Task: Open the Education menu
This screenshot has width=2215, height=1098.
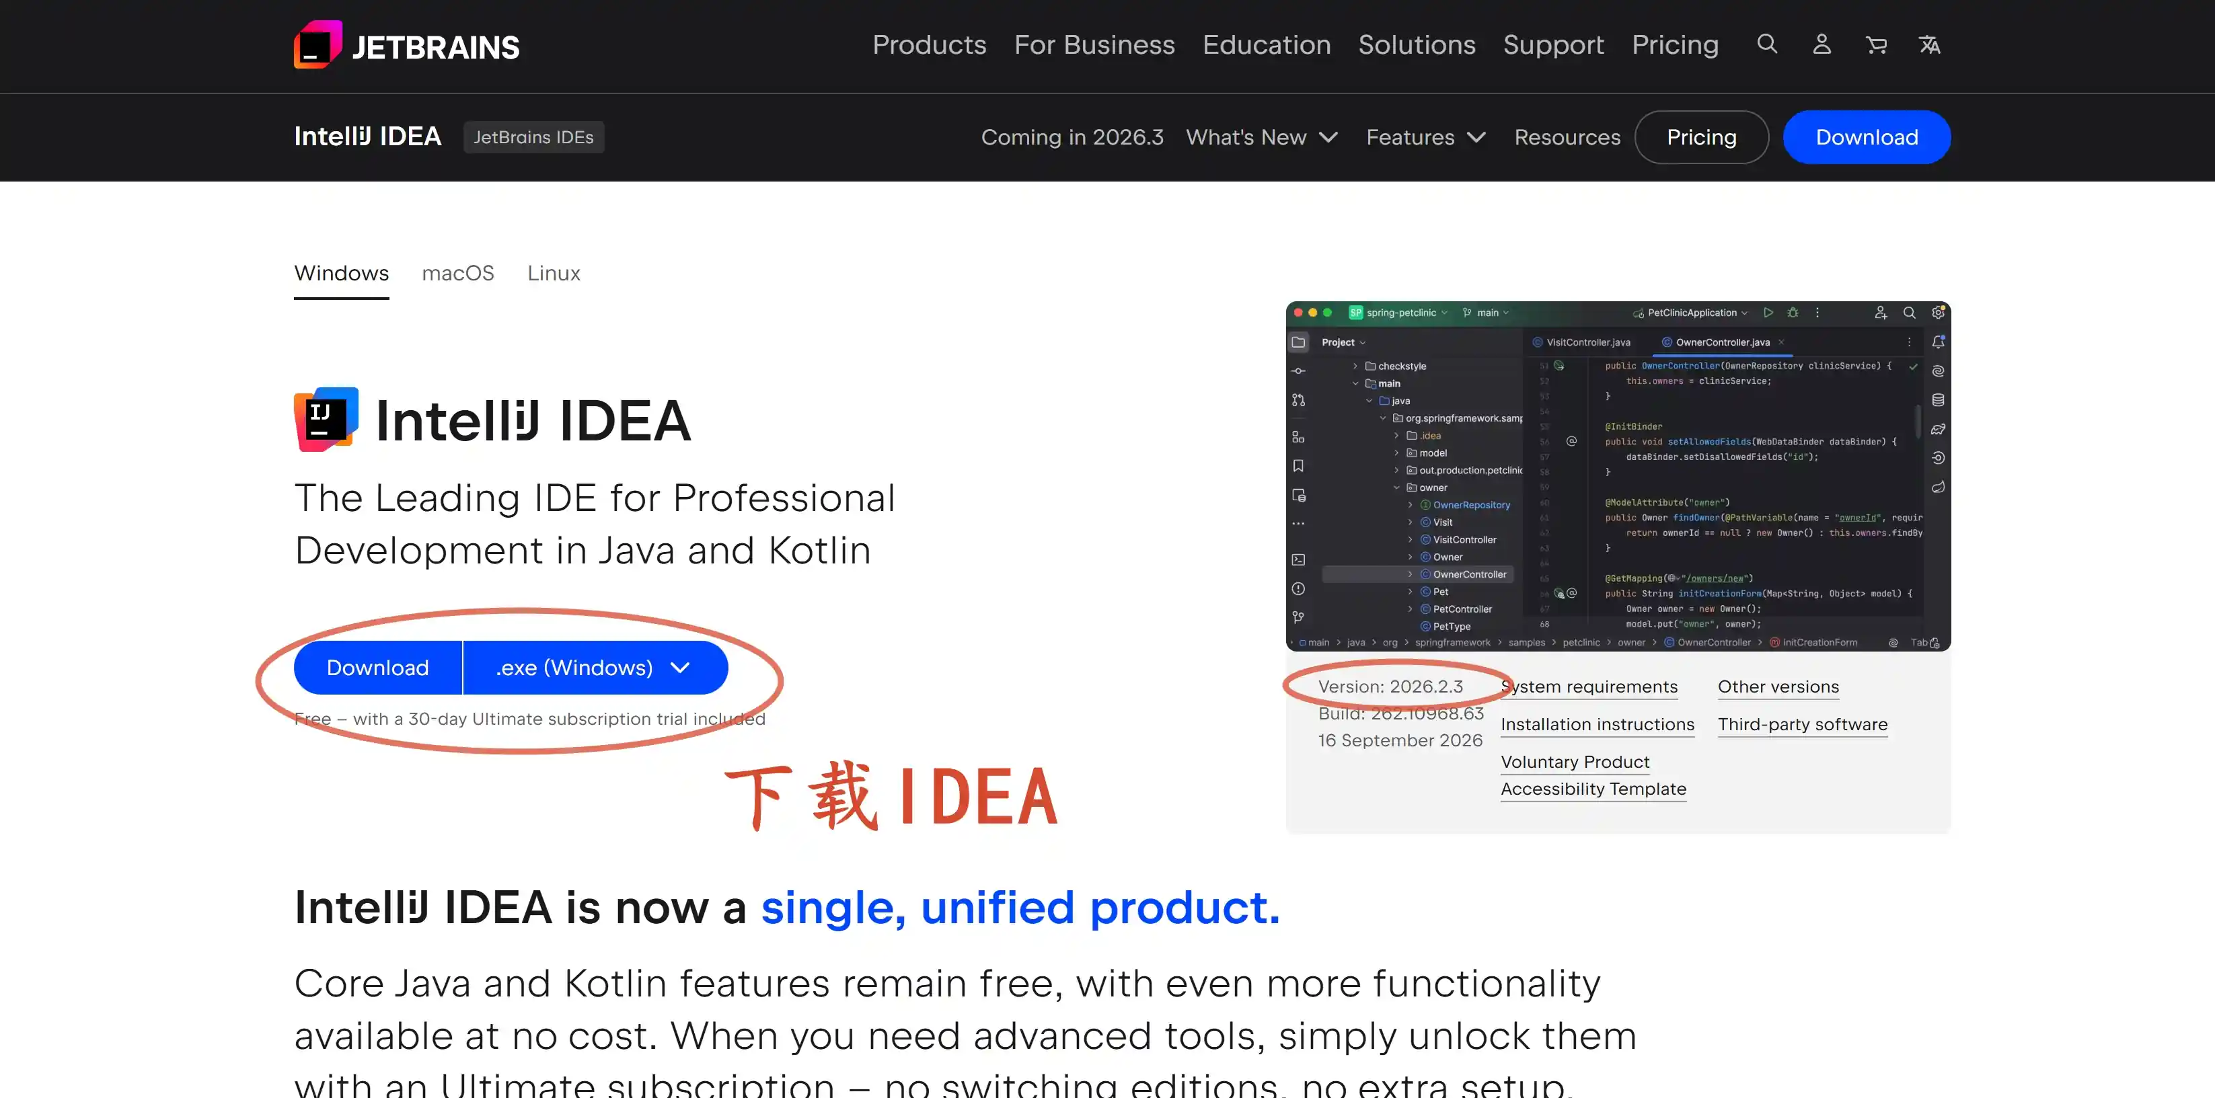Action: tap(1267, 44)
